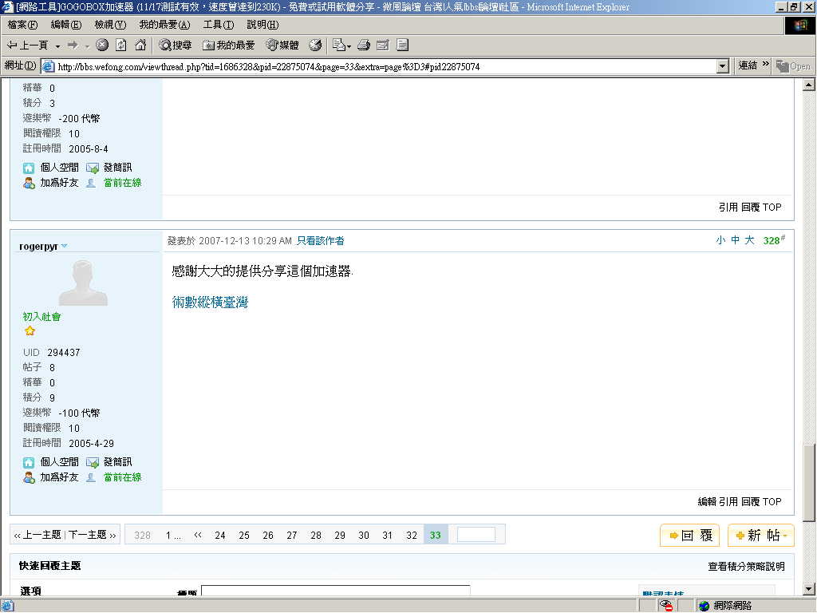
Task: Open the Search (搜尋) toolbar button
Action: (x=176, y=45)
